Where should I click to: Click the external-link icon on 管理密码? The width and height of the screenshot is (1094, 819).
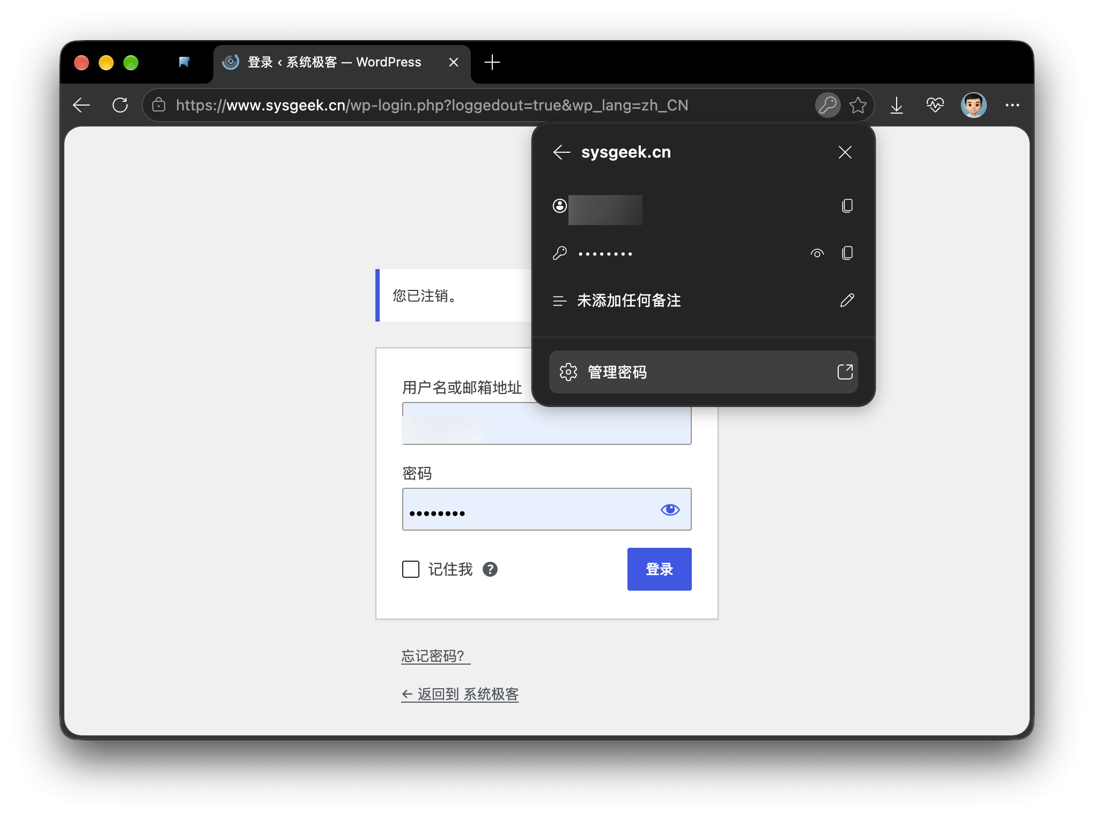tap(845, 372)
